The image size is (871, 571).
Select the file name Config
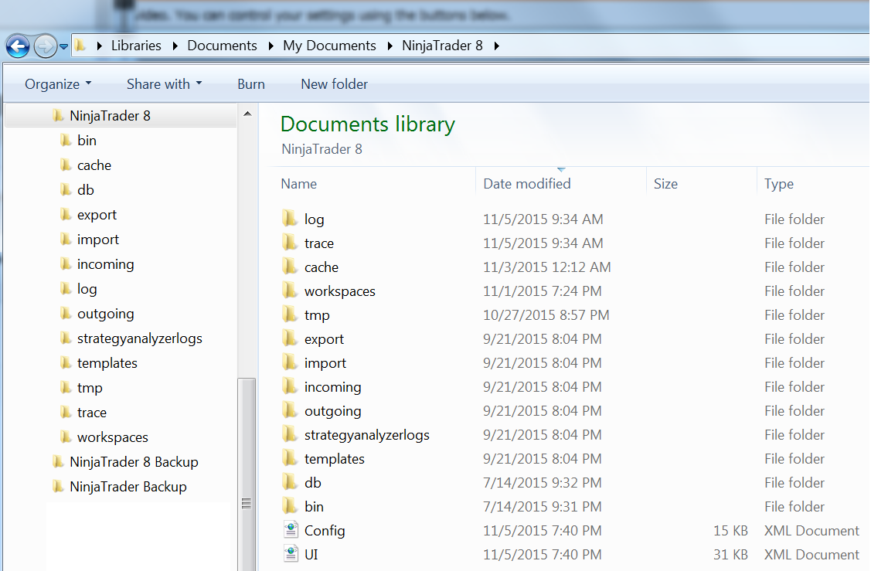(x=325, y=531)
